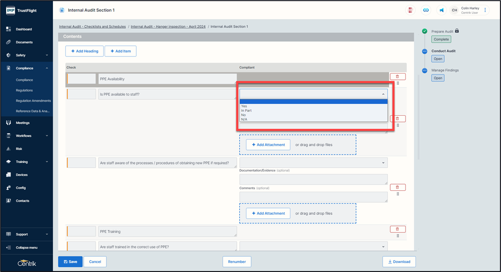Click the red list icon in header
The image size is (501, 272).
[x=410, y=10]
